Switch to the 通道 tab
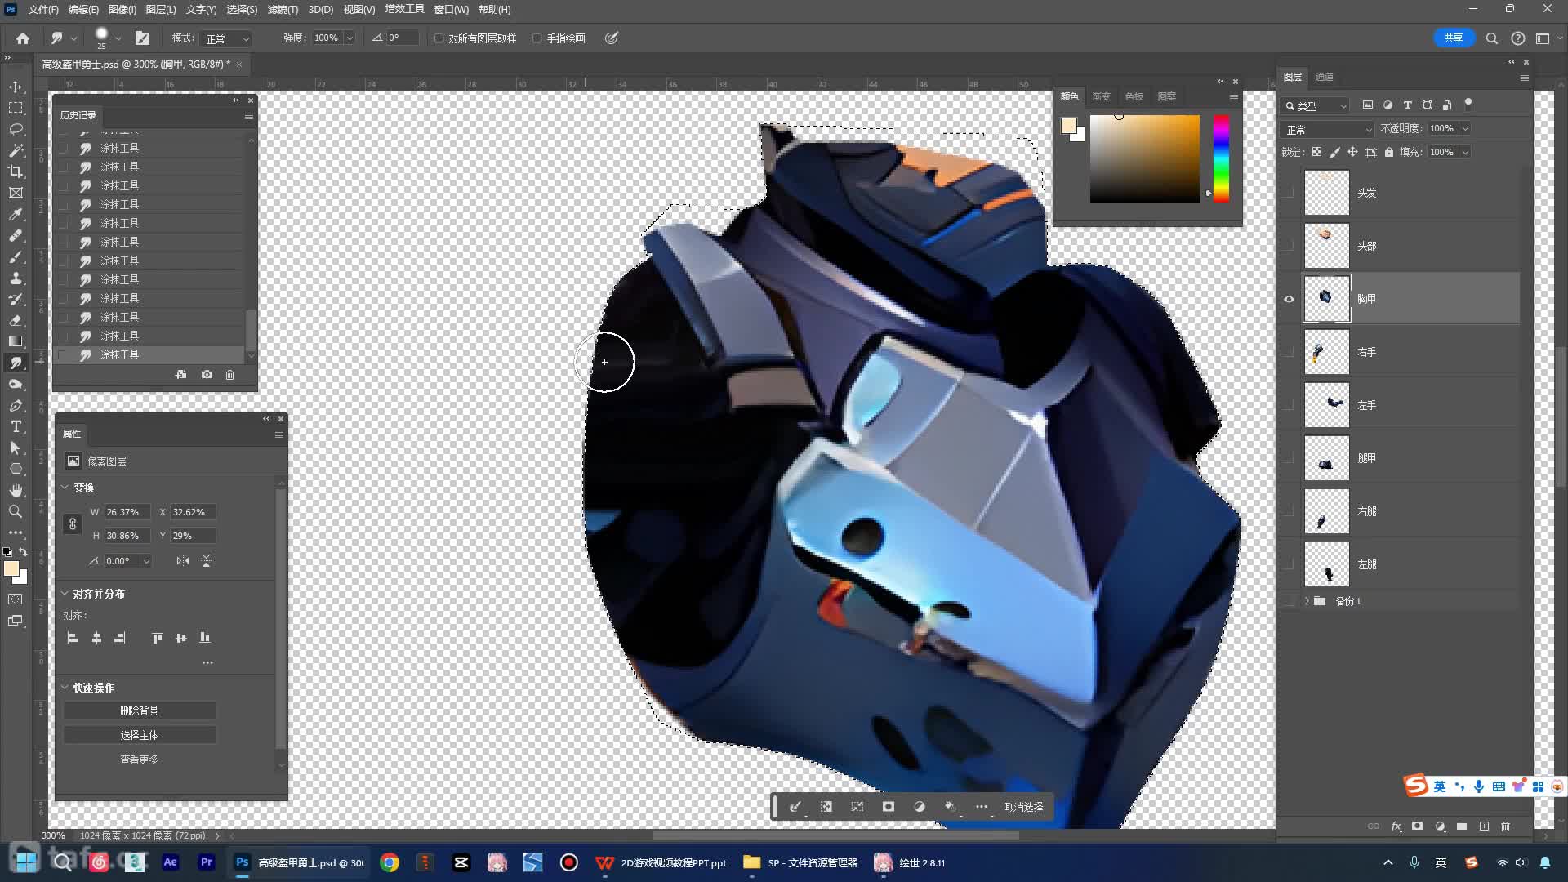Image resolution: width=1568 pixels, height=882 pixels. pos(1324,77)
